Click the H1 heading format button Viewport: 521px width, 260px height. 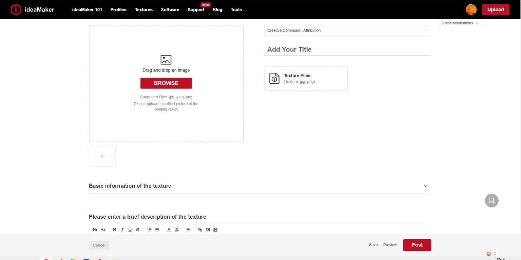pyautogui.click(x=95, y=230)
